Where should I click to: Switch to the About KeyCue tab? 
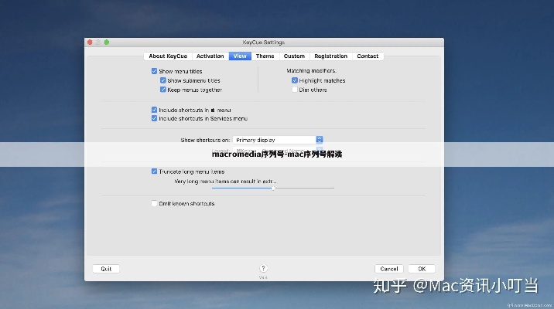click(167, 56)
